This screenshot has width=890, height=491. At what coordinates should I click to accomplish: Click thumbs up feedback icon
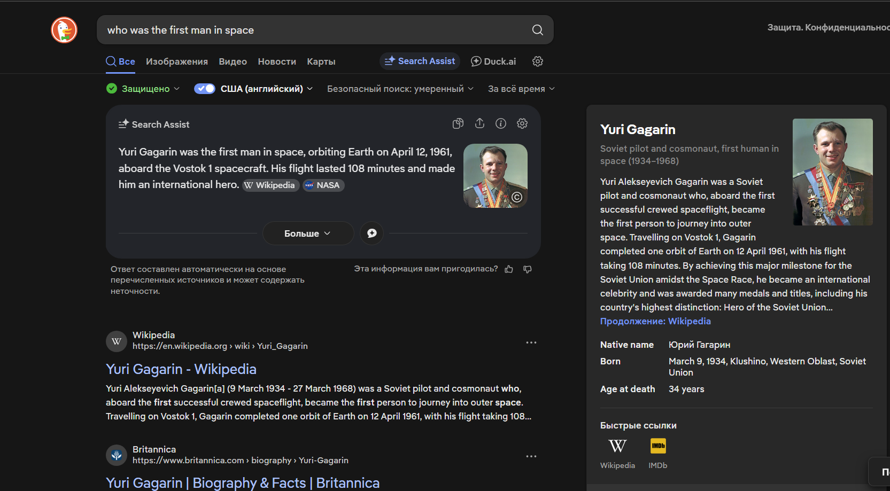coord(509,269)
